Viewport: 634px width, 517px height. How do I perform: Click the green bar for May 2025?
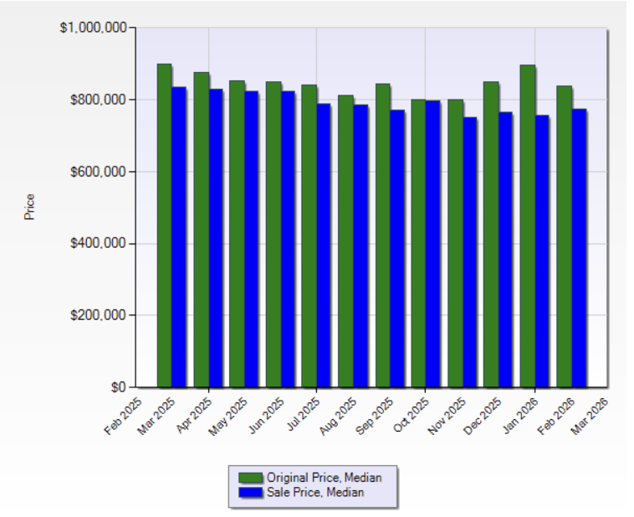[237, 234]
